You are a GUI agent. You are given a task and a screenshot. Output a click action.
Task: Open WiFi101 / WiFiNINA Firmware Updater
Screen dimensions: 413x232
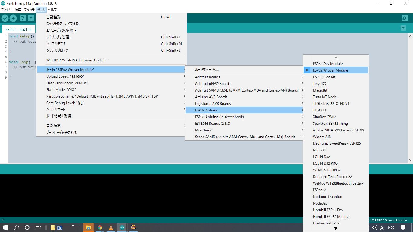coord(111,60)
